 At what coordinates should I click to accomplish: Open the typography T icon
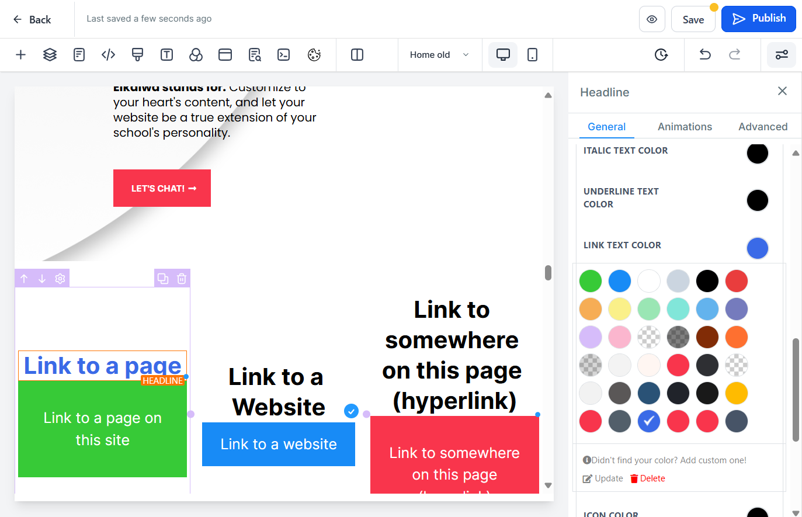tap(166, 55)
